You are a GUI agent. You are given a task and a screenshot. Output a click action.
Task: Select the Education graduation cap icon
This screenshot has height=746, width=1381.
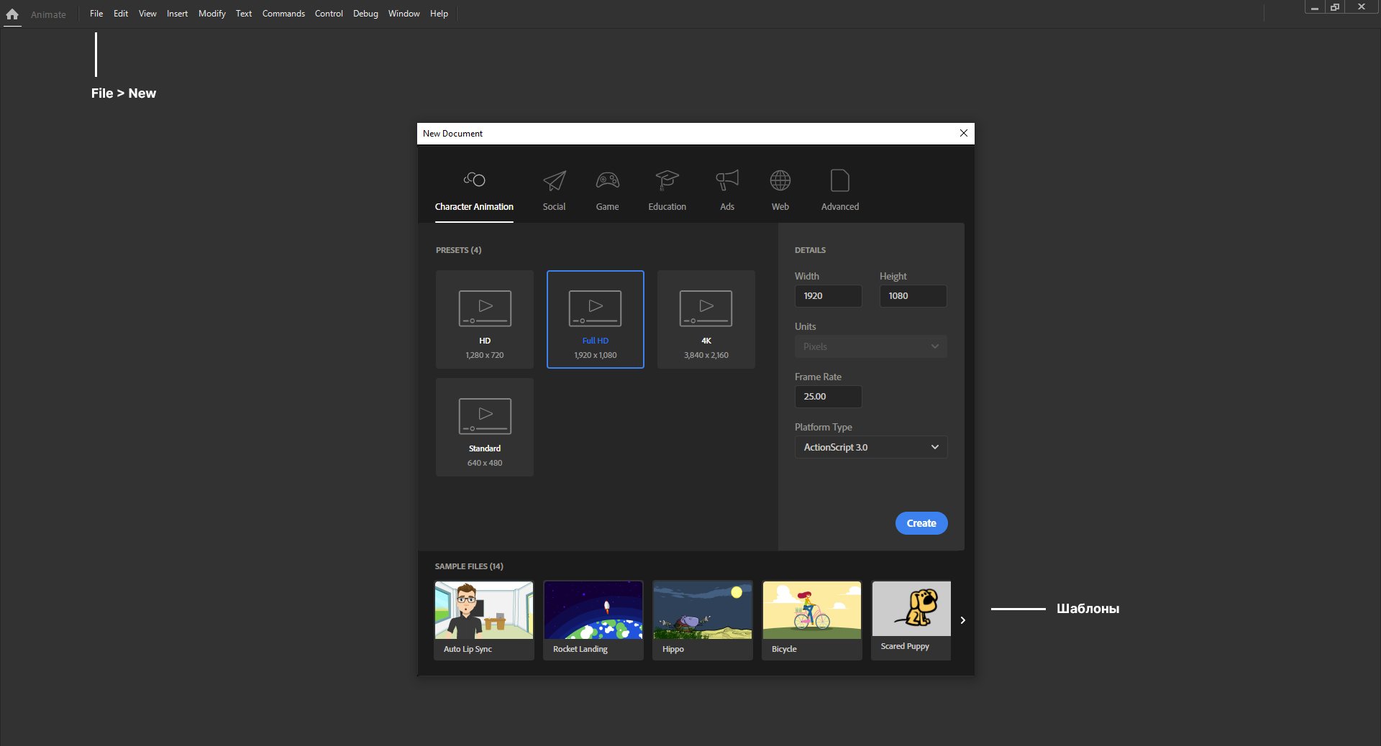point(667,180)
